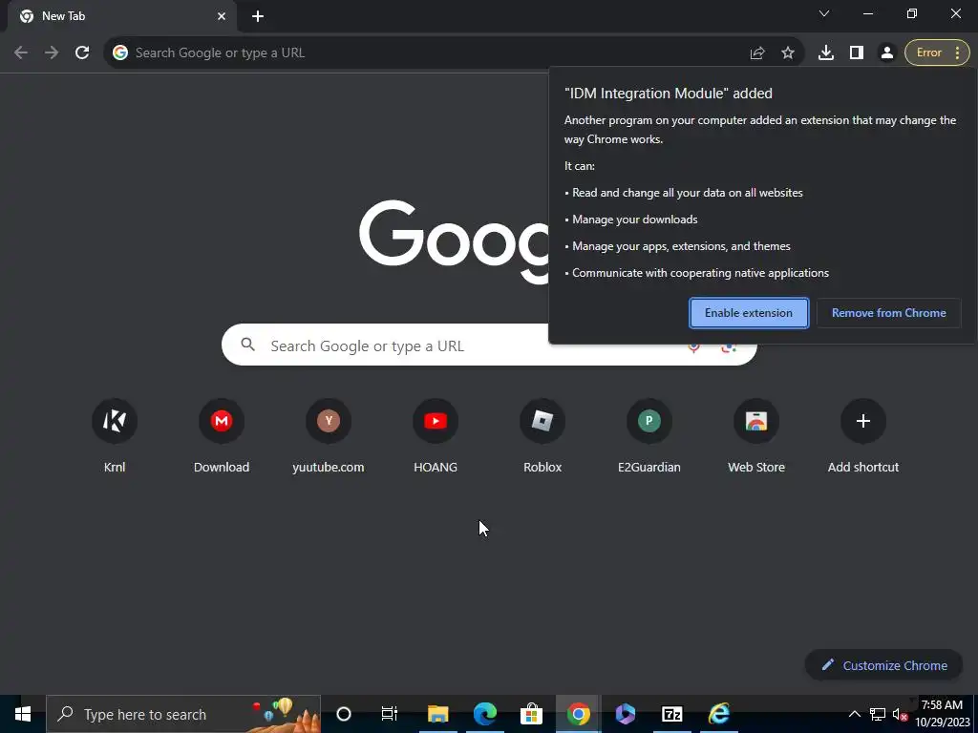Open the tab search chevron
Viewport: 978px width, 733px height.
[x=824, y=13]
